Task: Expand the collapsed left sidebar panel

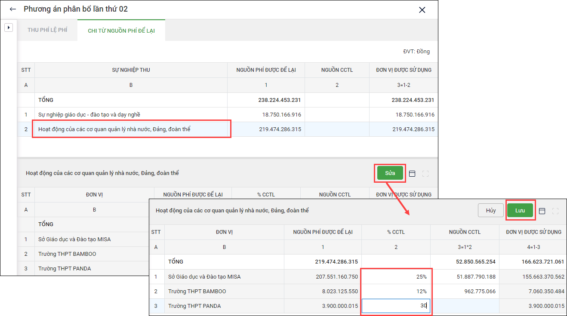Action: [x=8, y=28]
